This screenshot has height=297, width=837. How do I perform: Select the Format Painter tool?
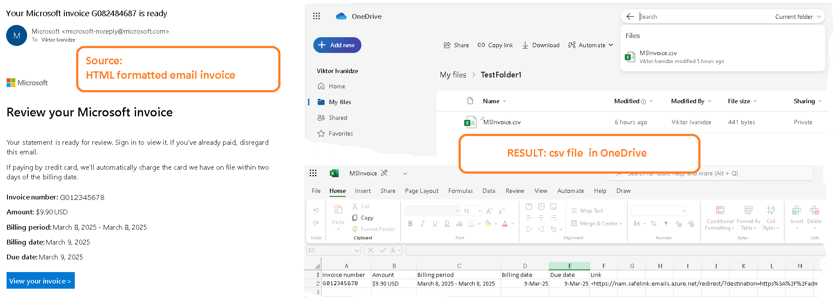[x=374, y=229]
